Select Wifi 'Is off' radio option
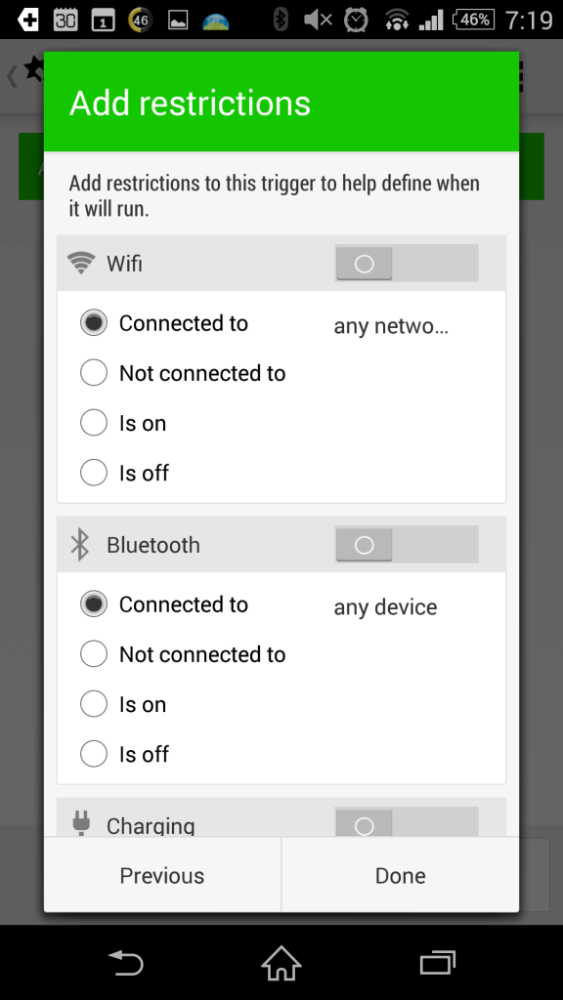Image resolution: width=563 pixels, height=1000 pixels. 94,474
